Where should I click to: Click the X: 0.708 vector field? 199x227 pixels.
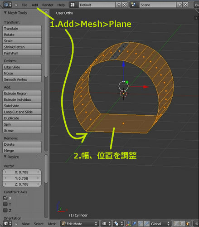click(x=22, y=172)
